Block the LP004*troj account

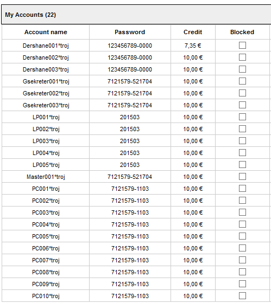click(x=242, y=153)
